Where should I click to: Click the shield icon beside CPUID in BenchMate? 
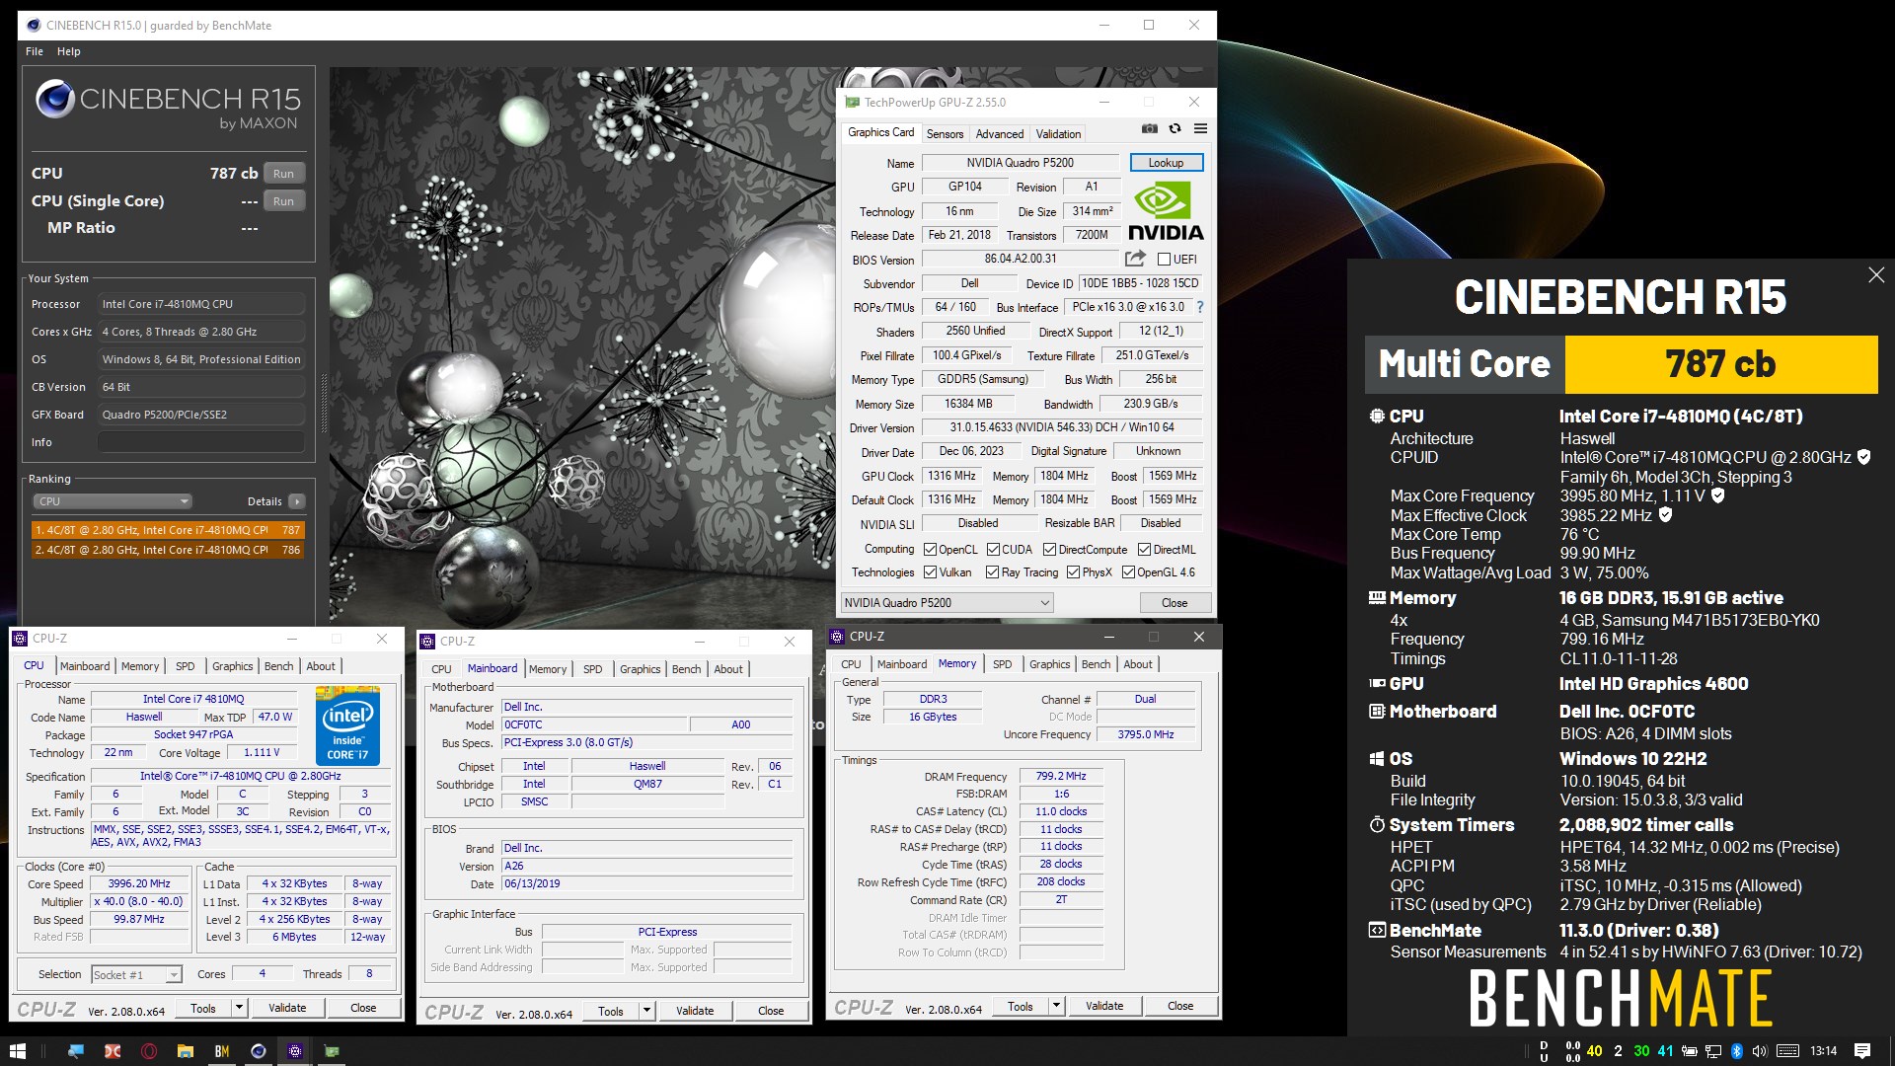[1863, 457]
